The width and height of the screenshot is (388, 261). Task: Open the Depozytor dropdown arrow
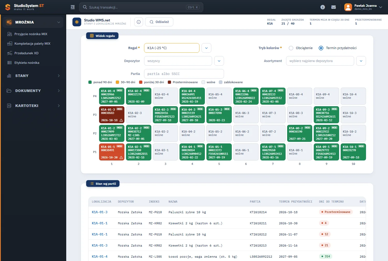point(219,61)
